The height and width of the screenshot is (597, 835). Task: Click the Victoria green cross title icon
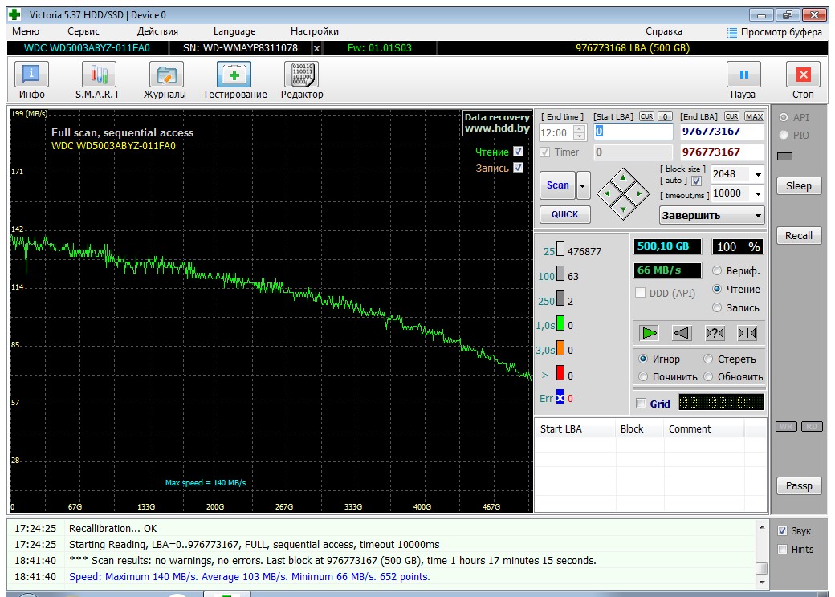(x=14, y=14)
